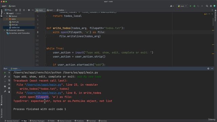Follow main.py link at line 23 traceback
The width and height of the screenshot is (217, 122).
tap(44, 85)
